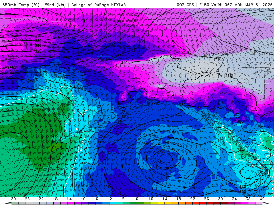Click the -18 colorbar label

point(54,199)
